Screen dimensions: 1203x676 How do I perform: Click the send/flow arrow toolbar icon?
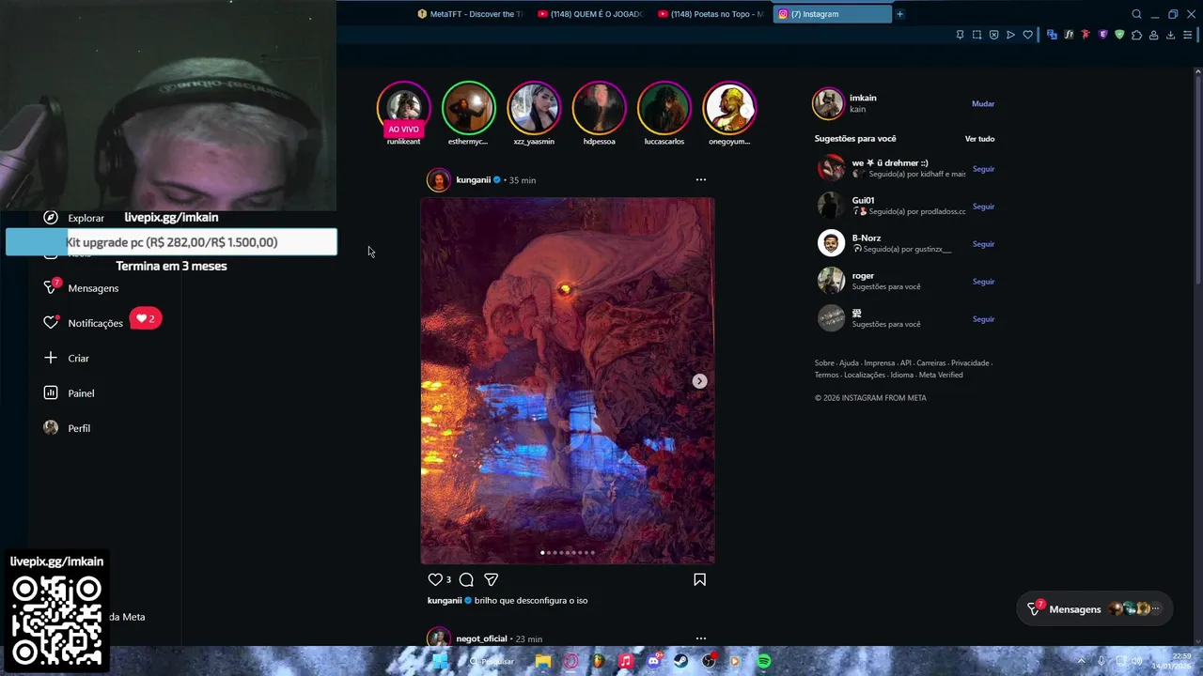point(1010,35)
